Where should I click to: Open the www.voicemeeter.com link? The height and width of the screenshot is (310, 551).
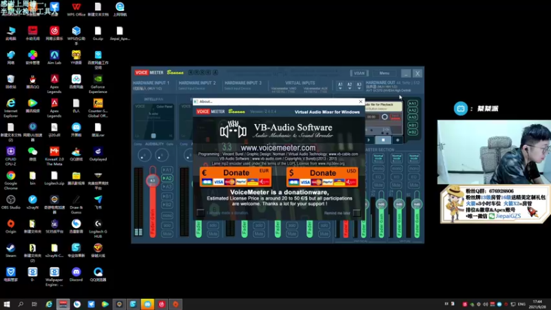tap(278, 148)
